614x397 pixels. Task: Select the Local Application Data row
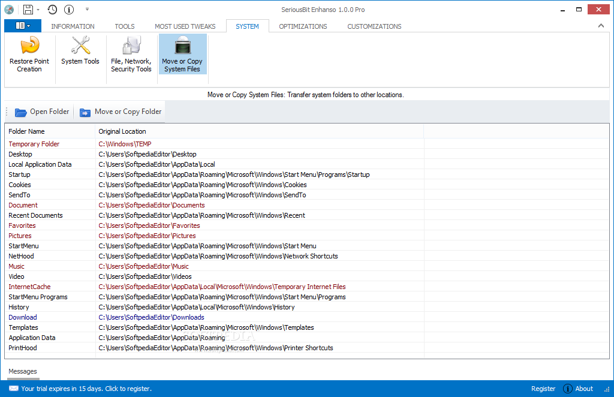pos(306,164)
